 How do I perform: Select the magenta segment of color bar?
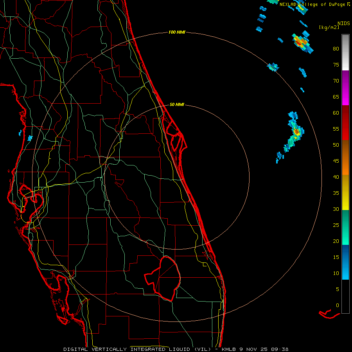(x=345, y=88)
